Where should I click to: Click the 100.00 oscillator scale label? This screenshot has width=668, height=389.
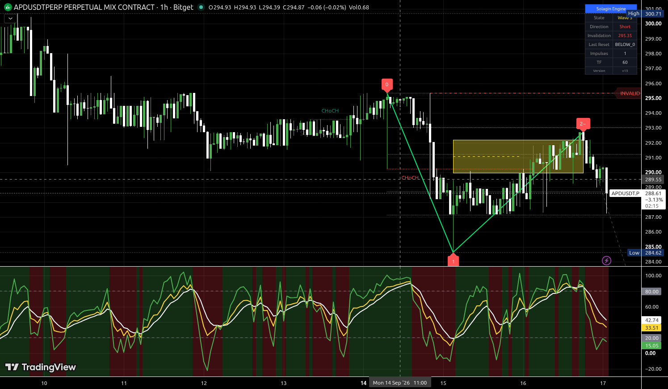click(653, 276)
